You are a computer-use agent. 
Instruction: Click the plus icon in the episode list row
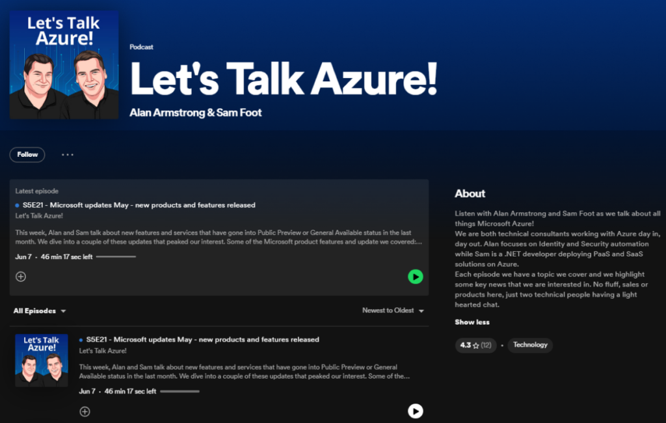[85, 411]
